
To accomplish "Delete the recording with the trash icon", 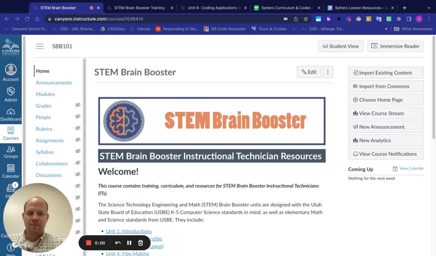I will point(140,243).
